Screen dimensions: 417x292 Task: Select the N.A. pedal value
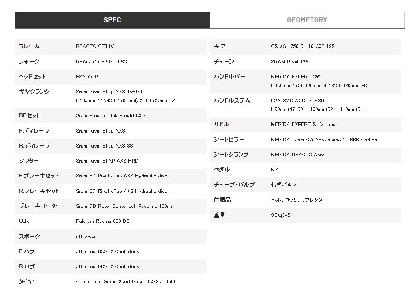click(x=275, y=170)
